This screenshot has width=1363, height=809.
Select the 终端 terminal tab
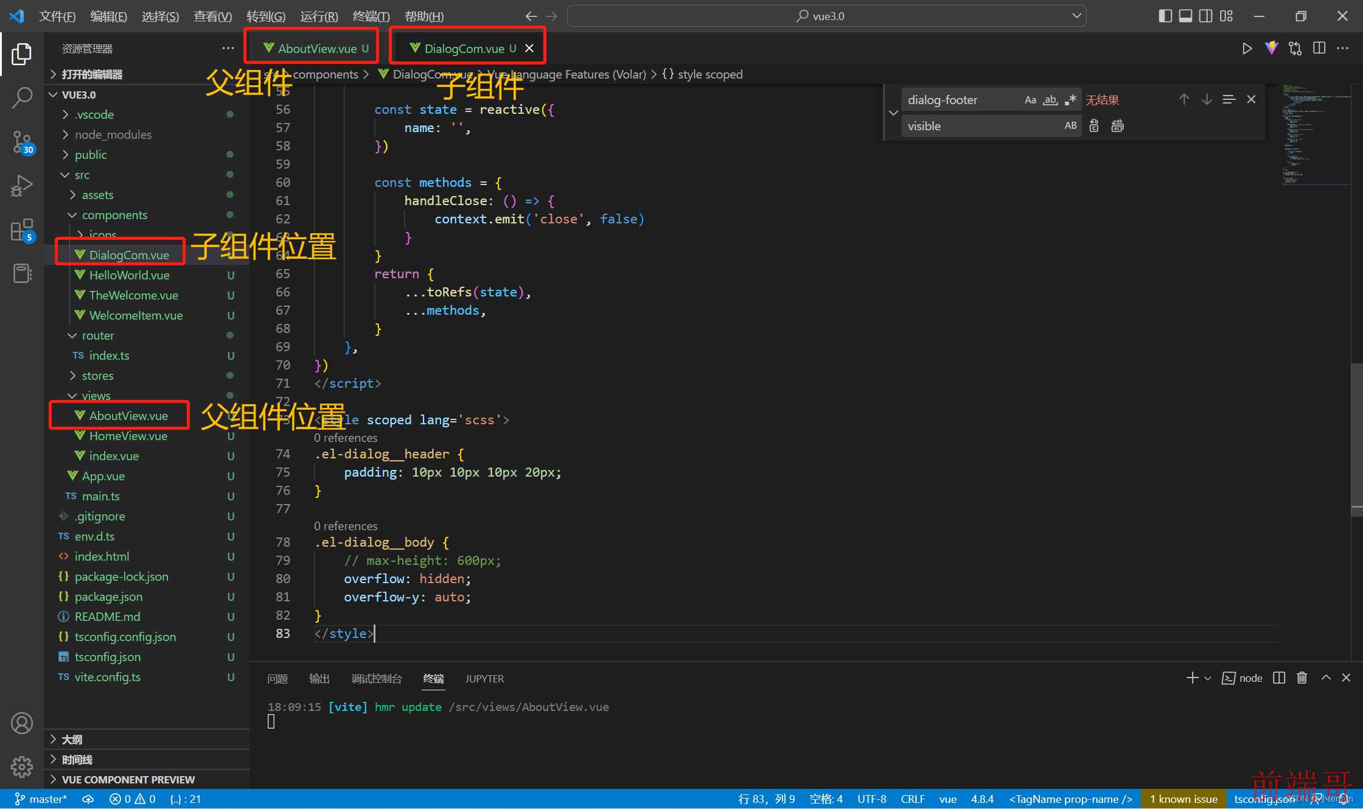(x=434, y=678)
